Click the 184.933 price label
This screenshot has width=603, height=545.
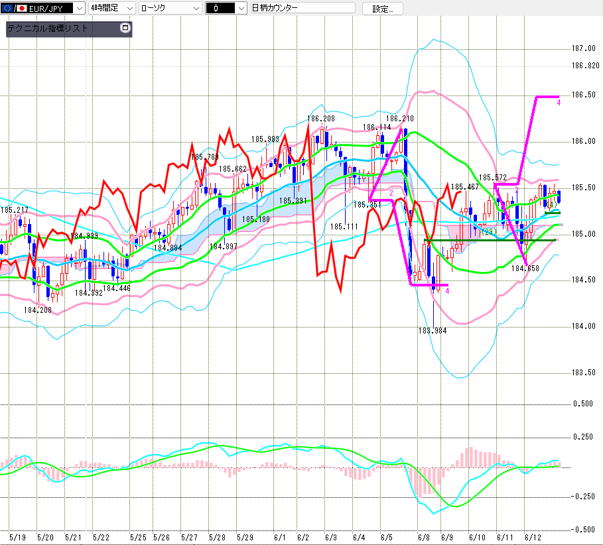(84, 236)
